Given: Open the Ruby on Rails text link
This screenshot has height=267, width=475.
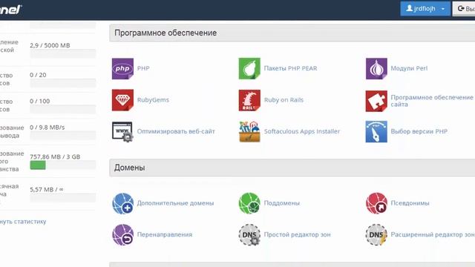Looking at the screenshot, I should coord(284,100).
